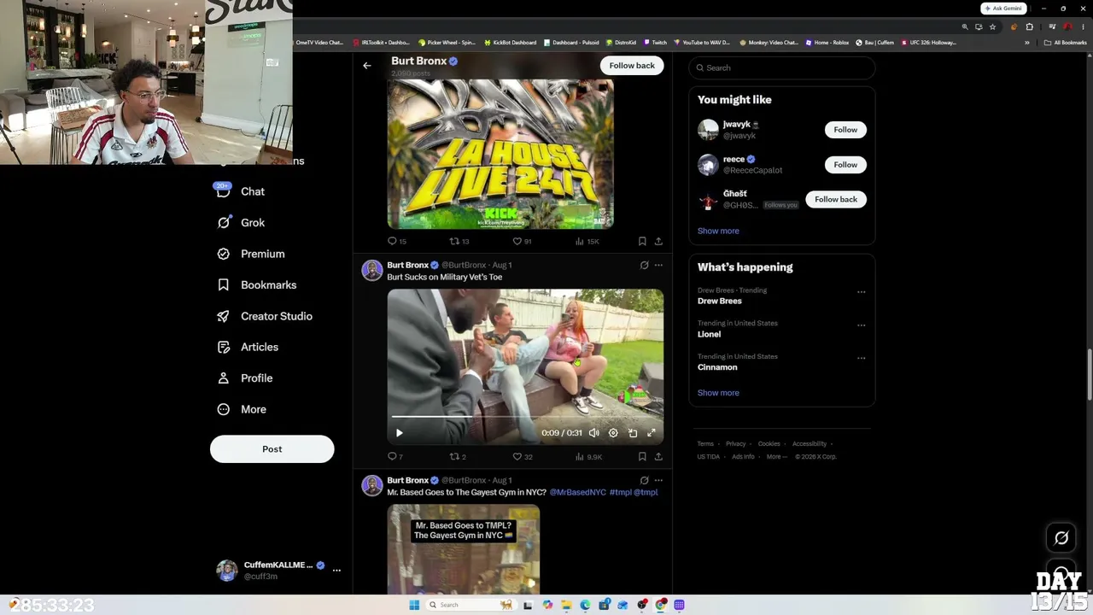Toggle picture-in-picture on the video
This screenshot has width=1093, height=615.
[633, 433]
